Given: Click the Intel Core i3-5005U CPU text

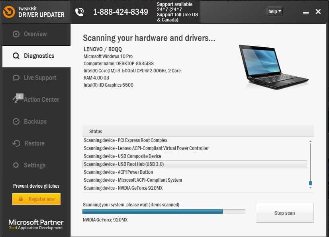Looking at the screenshot, I should point(132,71).
